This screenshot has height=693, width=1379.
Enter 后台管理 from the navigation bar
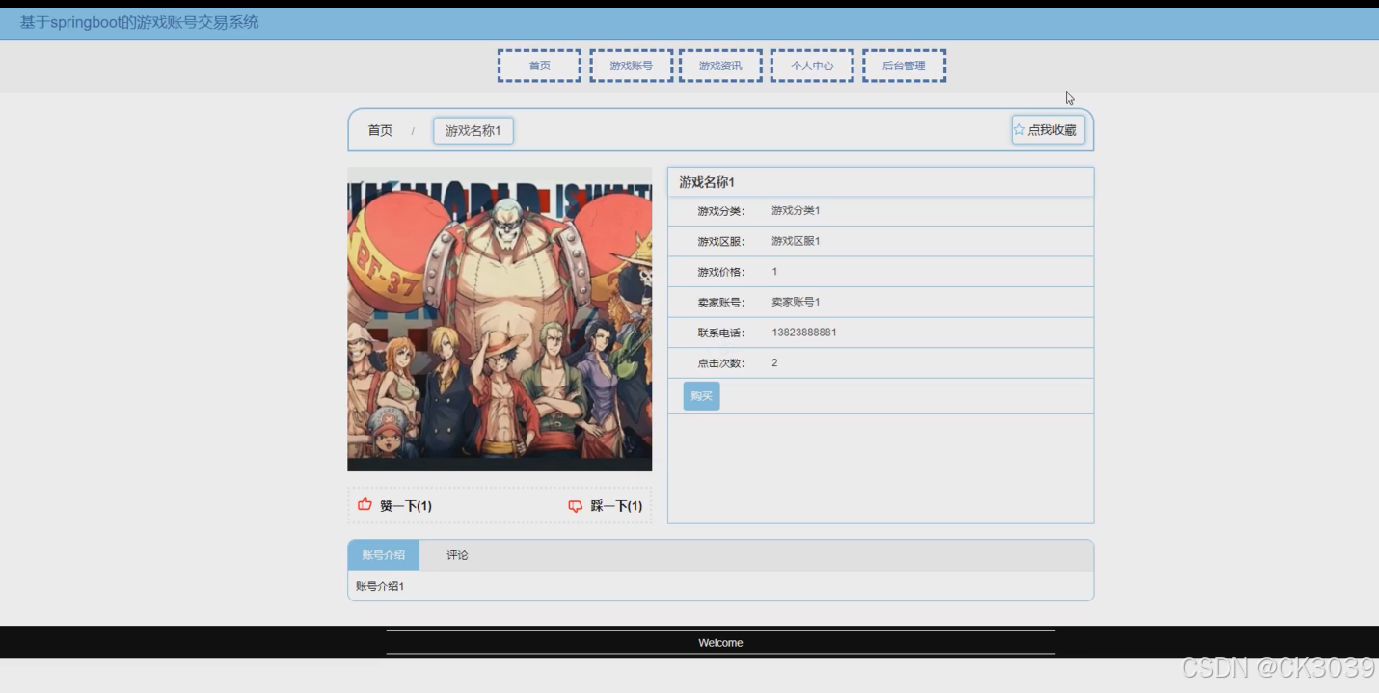(x=904, y=65)
